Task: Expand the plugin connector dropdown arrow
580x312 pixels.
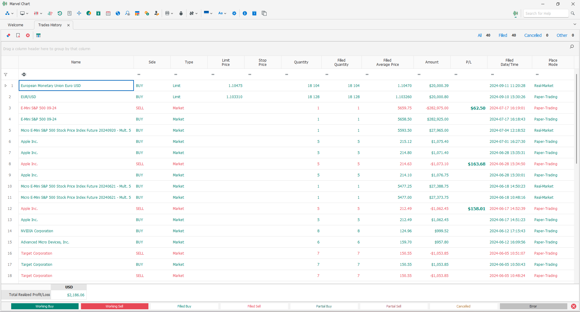Action: [x=196, y=13]
